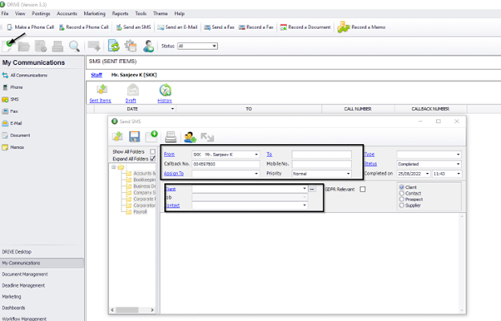The width and height of the screenshot is (501, 321).
Task: Click Record a Memo toolbar button
Action: (x=361, y=27)
